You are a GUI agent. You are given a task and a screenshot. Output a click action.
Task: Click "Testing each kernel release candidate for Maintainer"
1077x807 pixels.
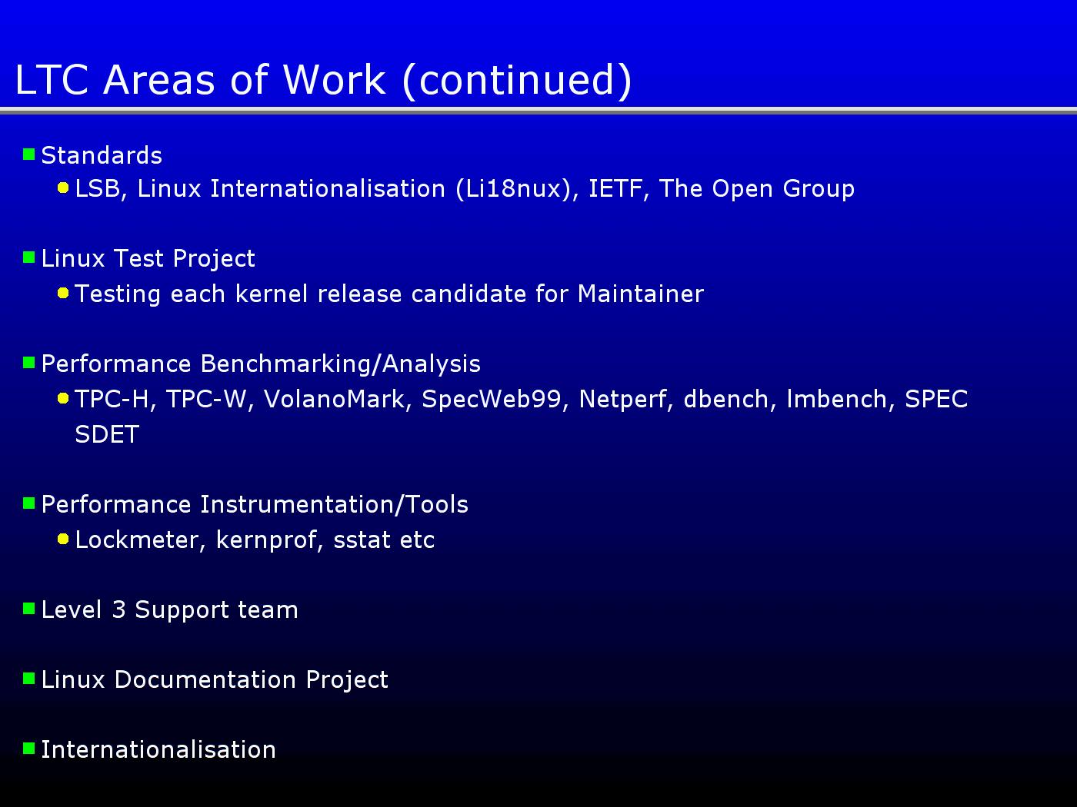[389, 294]
